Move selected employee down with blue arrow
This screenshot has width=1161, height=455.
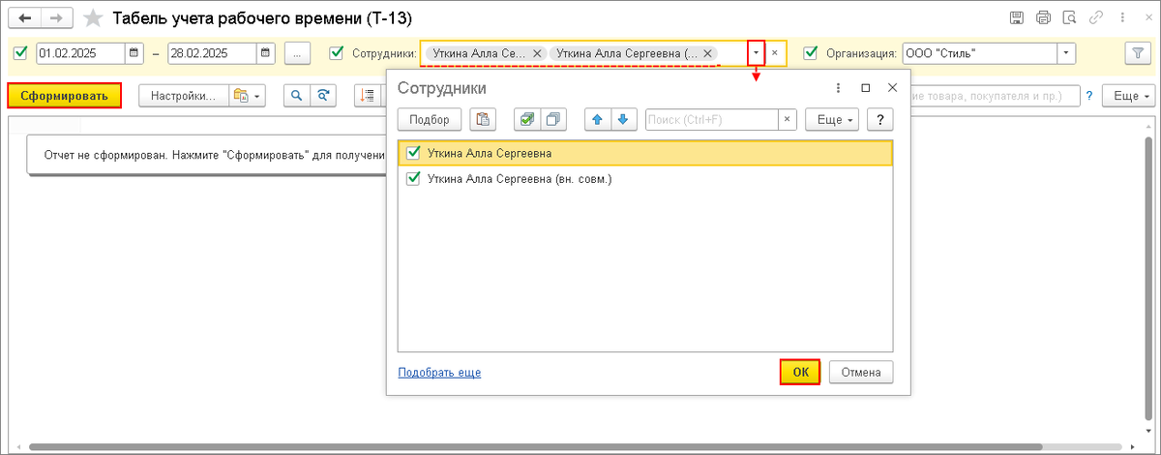click(622, 120)
